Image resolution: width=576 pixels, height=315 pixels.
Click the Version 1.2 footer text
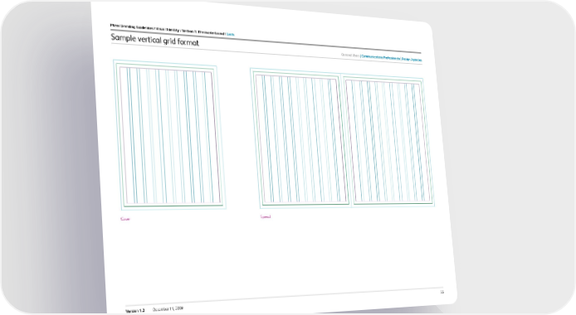(x=134, y=311)
